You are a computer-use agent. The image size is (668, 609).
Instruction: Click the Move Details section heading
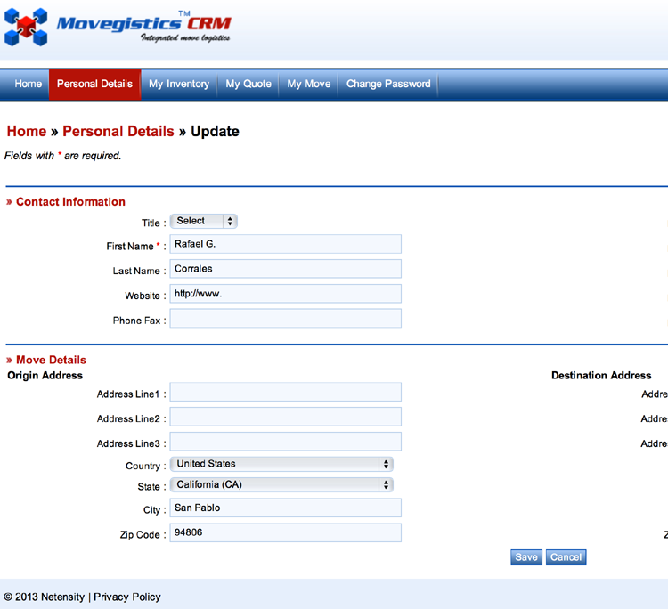click(x=51, y=360)
